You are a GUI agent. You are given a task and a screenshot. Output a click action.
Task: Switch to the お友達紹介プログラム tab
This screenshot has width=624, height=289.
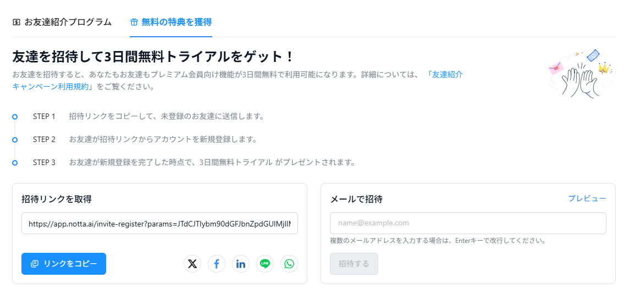(x=62, y=22)
